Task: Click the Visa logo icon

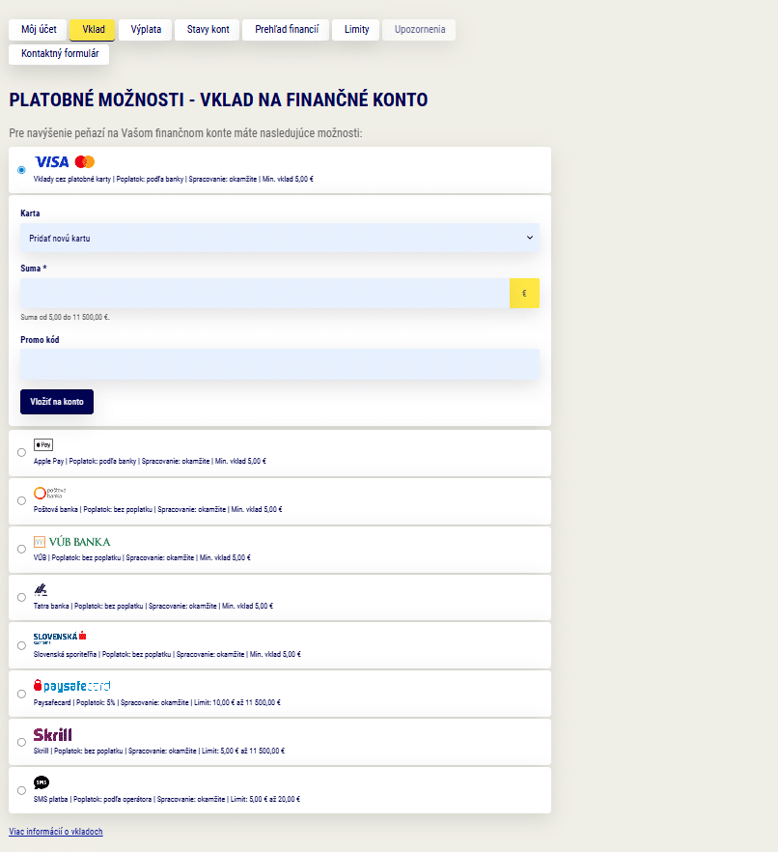Action: [51, 161]
